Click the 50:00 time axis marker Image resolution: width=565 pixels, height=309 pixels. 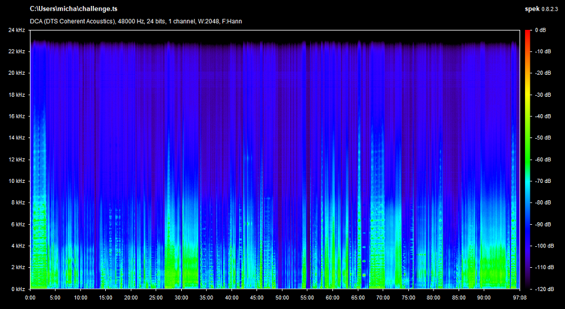(282, 297)
